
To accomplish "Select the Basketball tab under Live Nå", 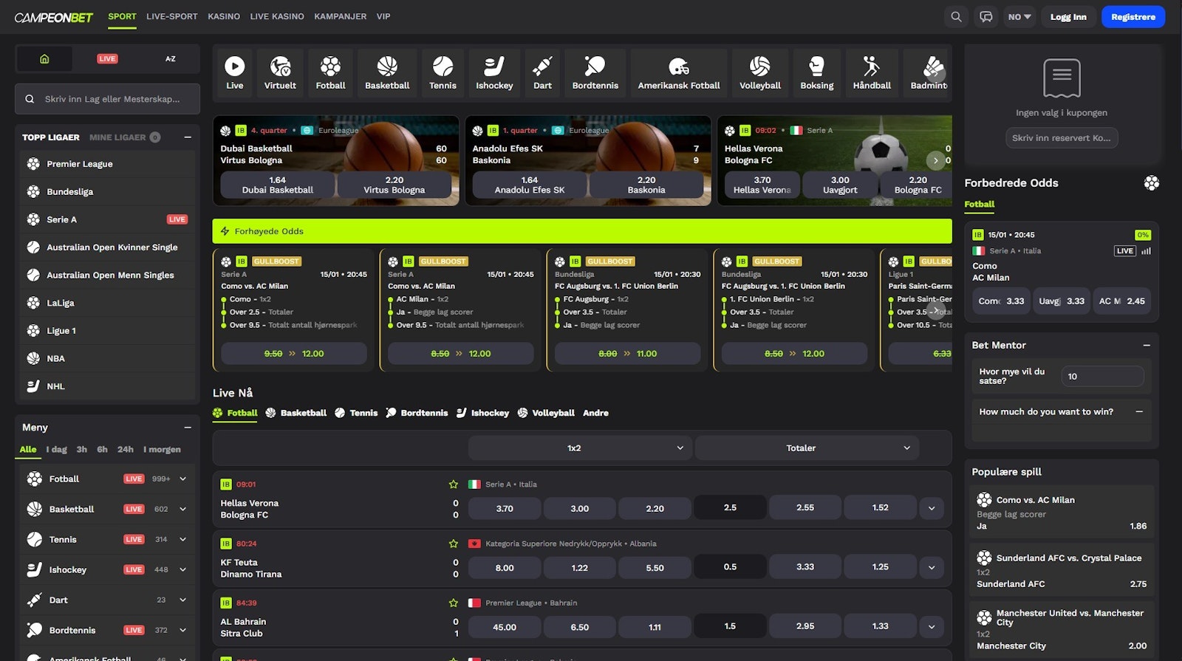I will 296,413.
